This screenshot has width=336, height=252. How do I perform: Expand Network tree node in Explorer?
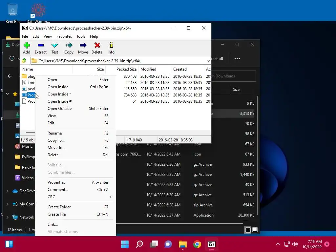tap(8, 217)
